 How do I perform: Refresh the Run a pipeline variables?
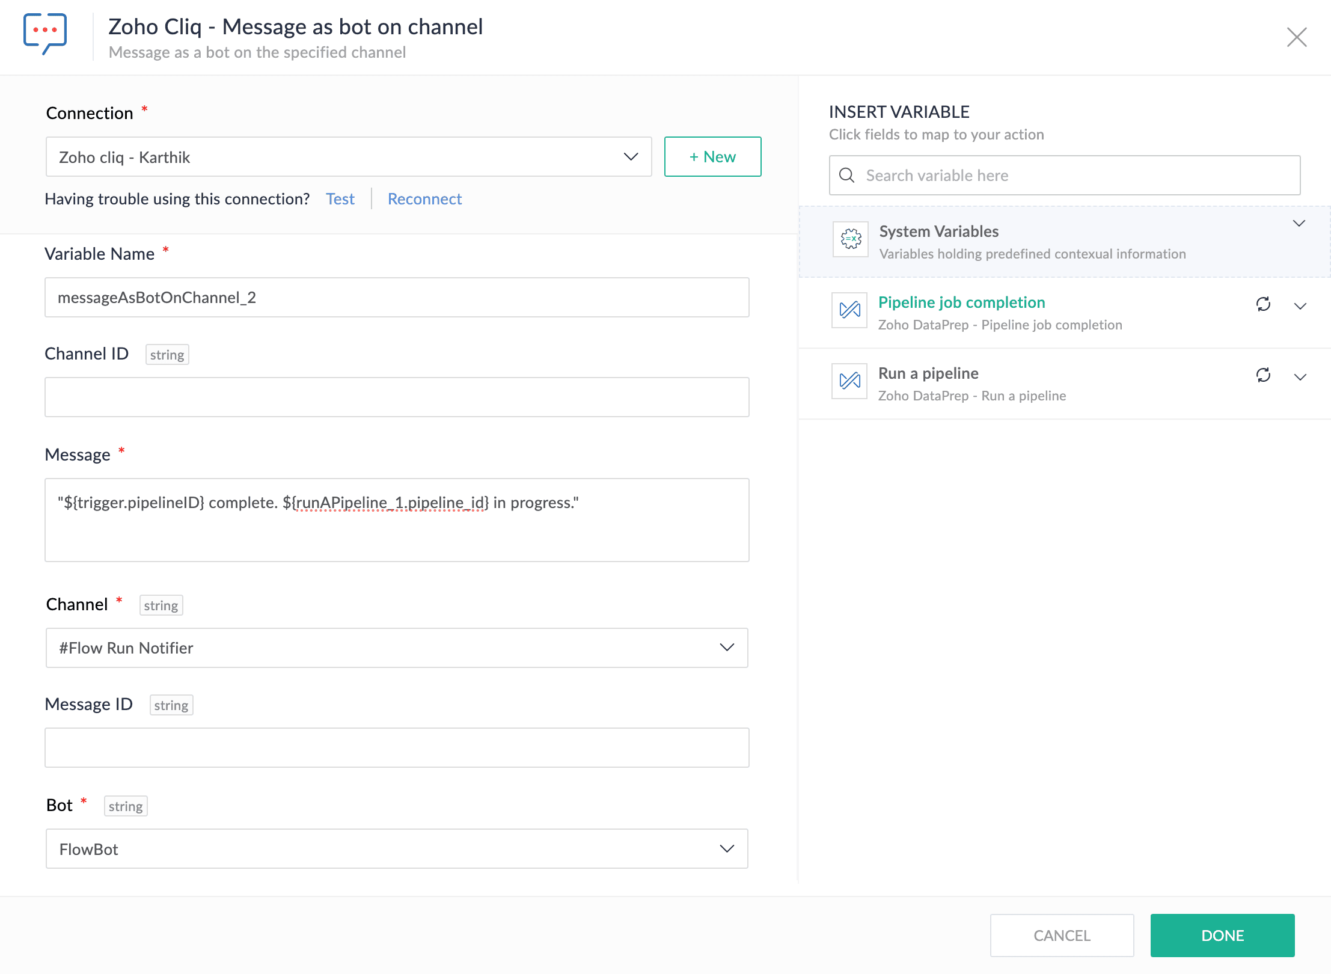1263,376
